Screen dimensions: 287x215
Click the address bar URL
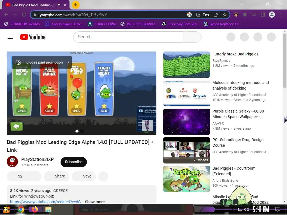(73, 15)
